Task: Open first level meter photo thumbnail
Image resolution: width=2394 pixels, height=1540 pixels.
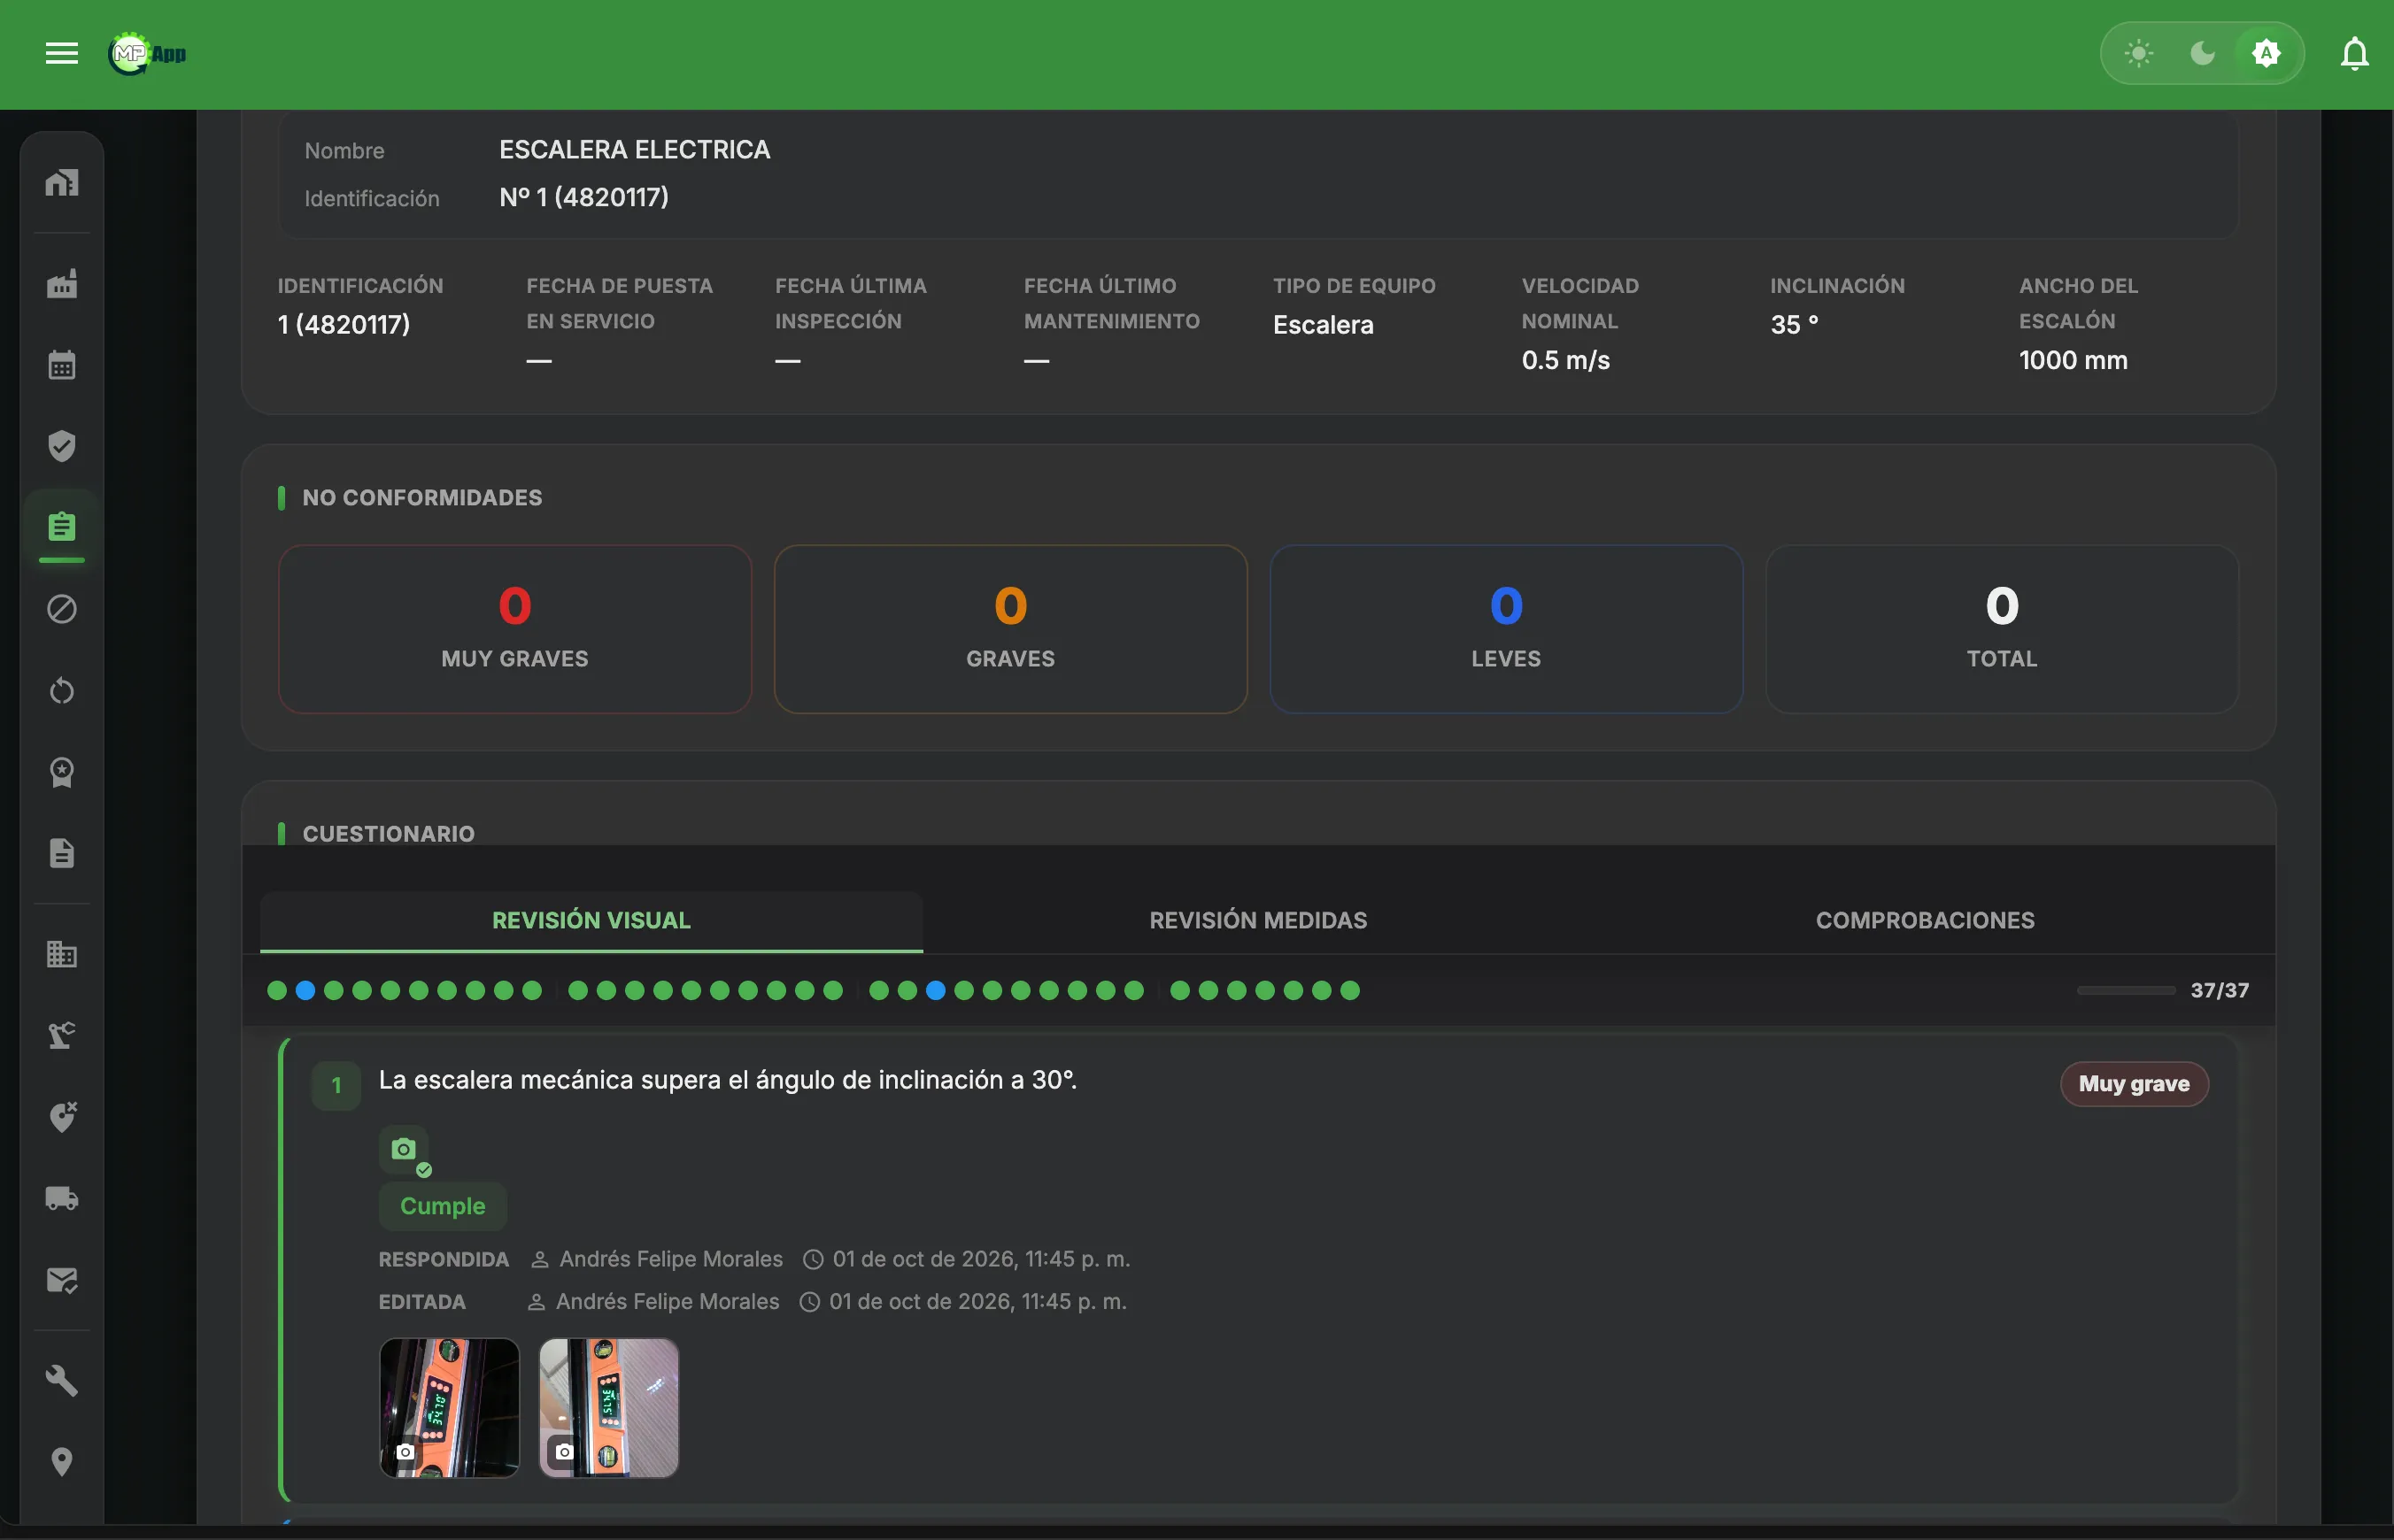Action: (449, 1408)
